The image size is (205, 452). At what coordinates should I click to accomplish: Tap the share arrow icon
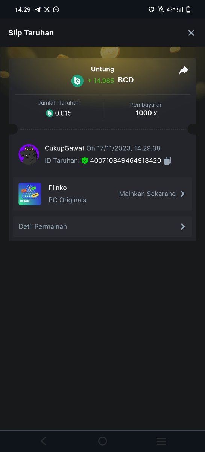184,70
